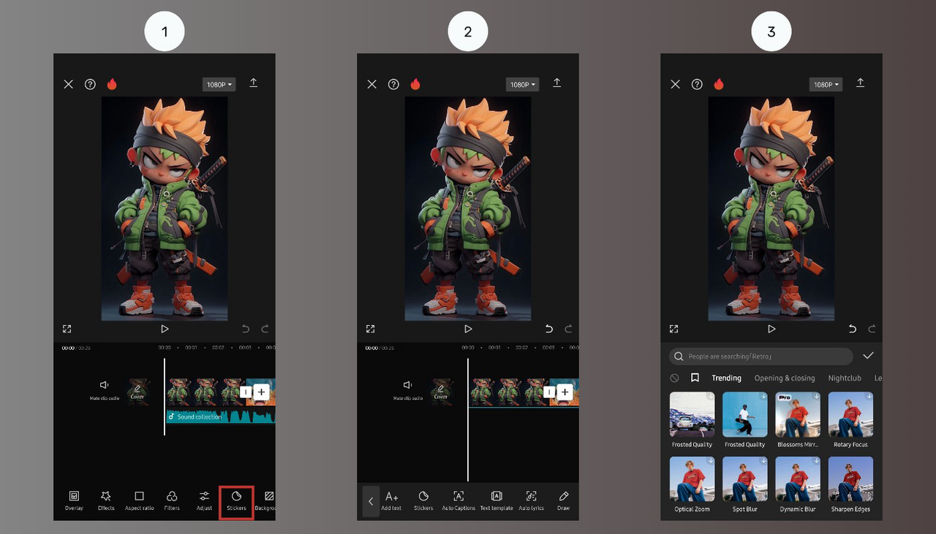Select the Overlay tool in panel 1
This screenshot has width=936, height=534.
point(74,500)
